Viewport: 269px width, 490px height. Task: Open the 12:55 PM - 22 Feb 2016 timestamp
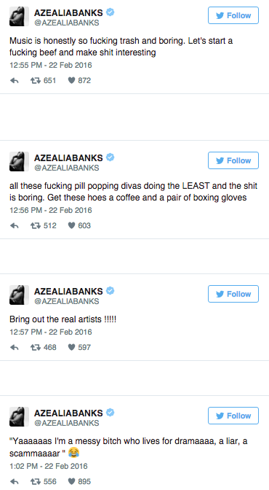tap(51, 66)
